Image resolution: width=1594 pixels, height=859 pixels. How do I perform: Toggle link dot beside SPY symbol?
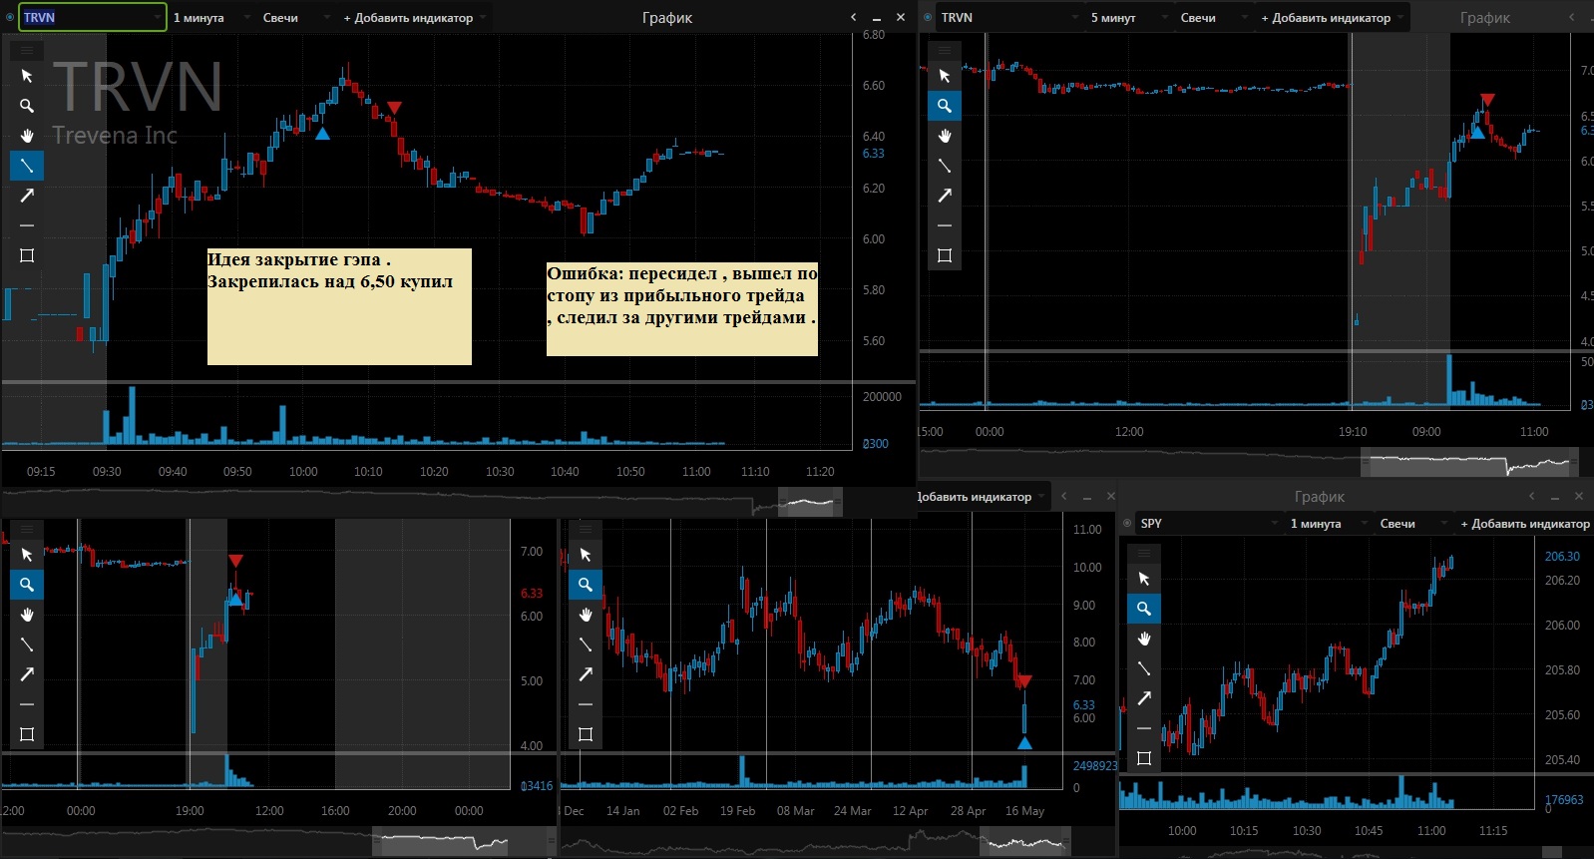1127,523
